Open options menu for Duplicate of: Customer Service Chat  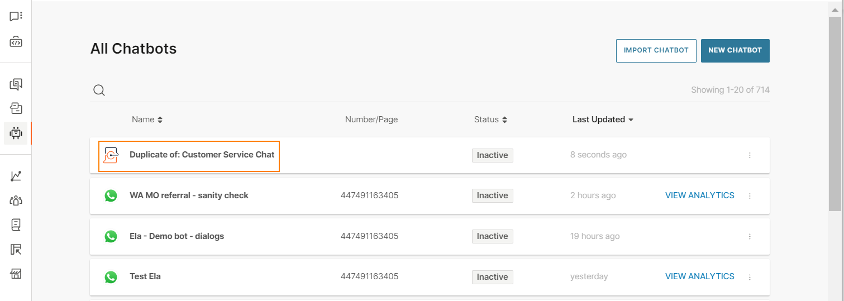(750, 155)
